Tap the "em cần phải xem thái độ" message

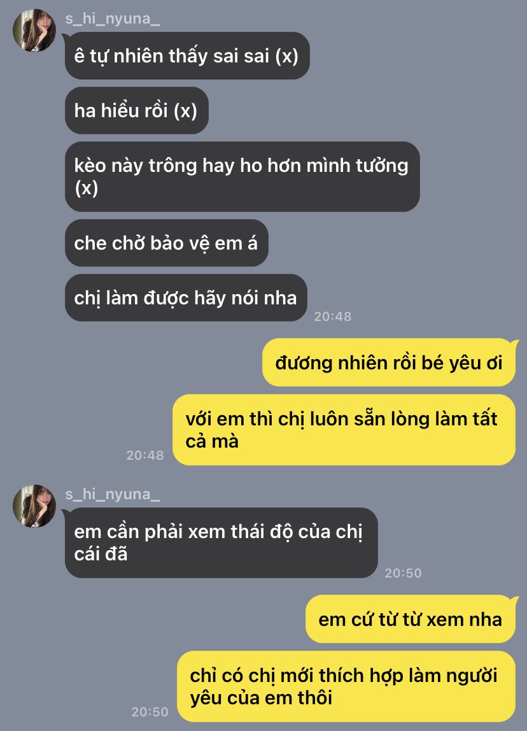point(221,543)
